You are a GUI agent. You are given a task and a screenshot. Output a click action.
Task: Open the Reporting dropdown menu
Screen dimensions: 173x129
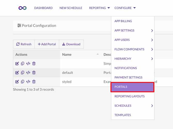pos(99,8)
